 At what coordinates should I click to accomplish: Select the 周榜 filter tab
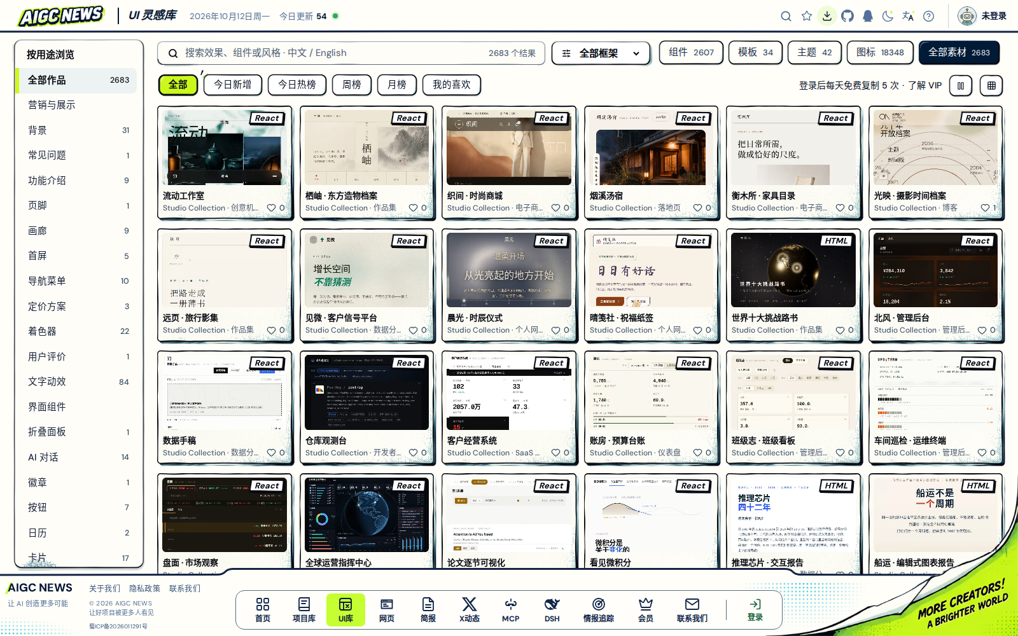pyautogui.click(x=352, y=85)
